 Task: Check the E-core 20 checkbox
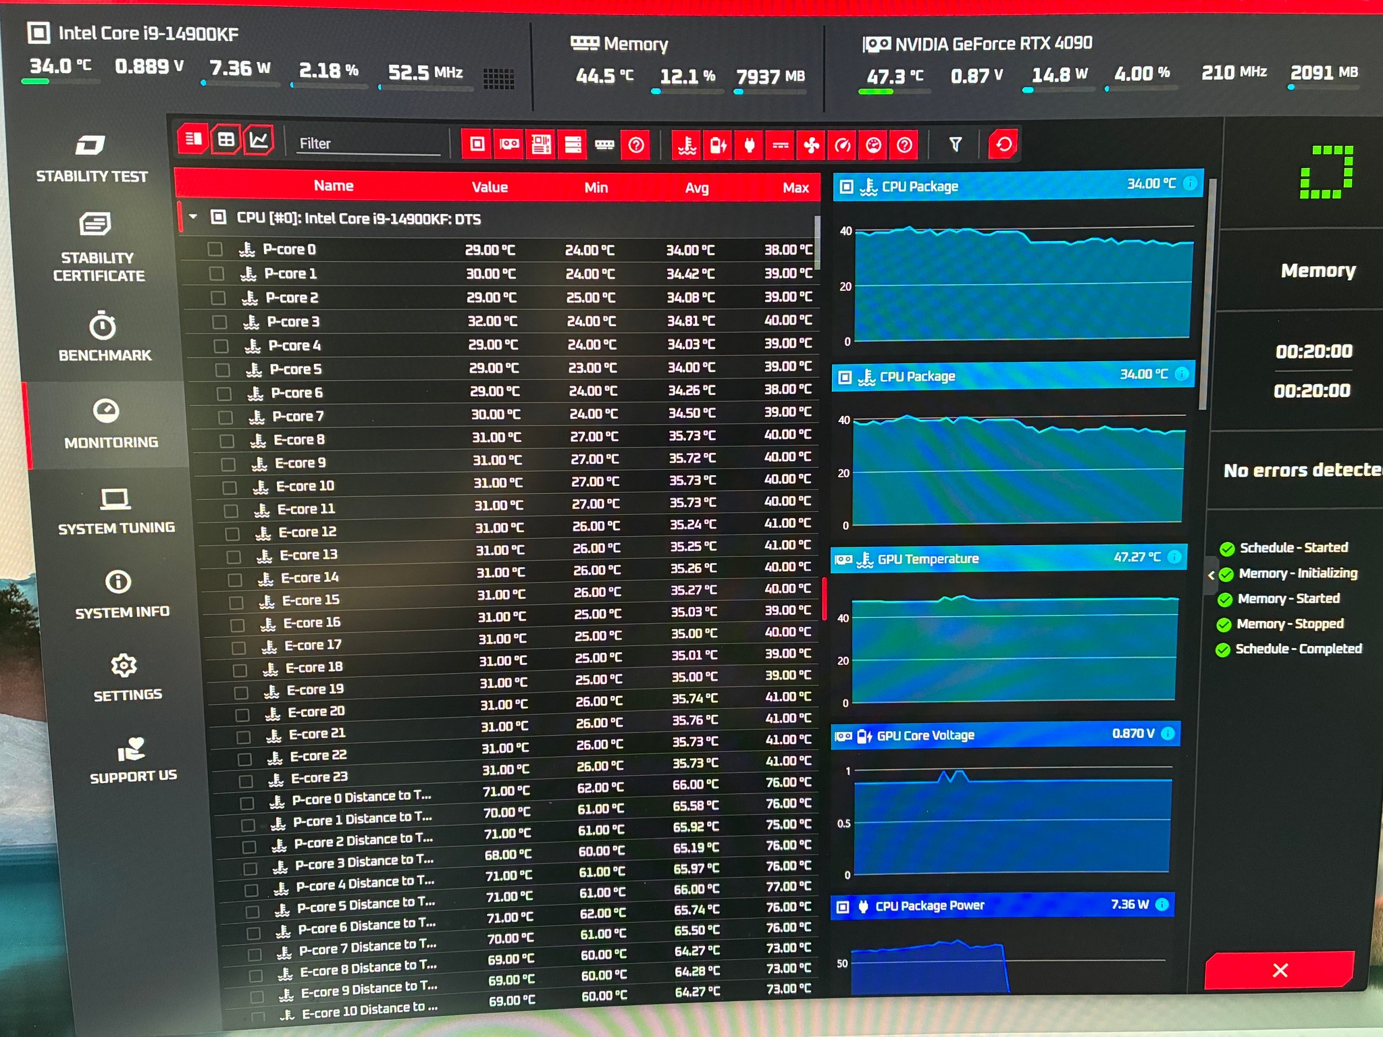point(242,714)
